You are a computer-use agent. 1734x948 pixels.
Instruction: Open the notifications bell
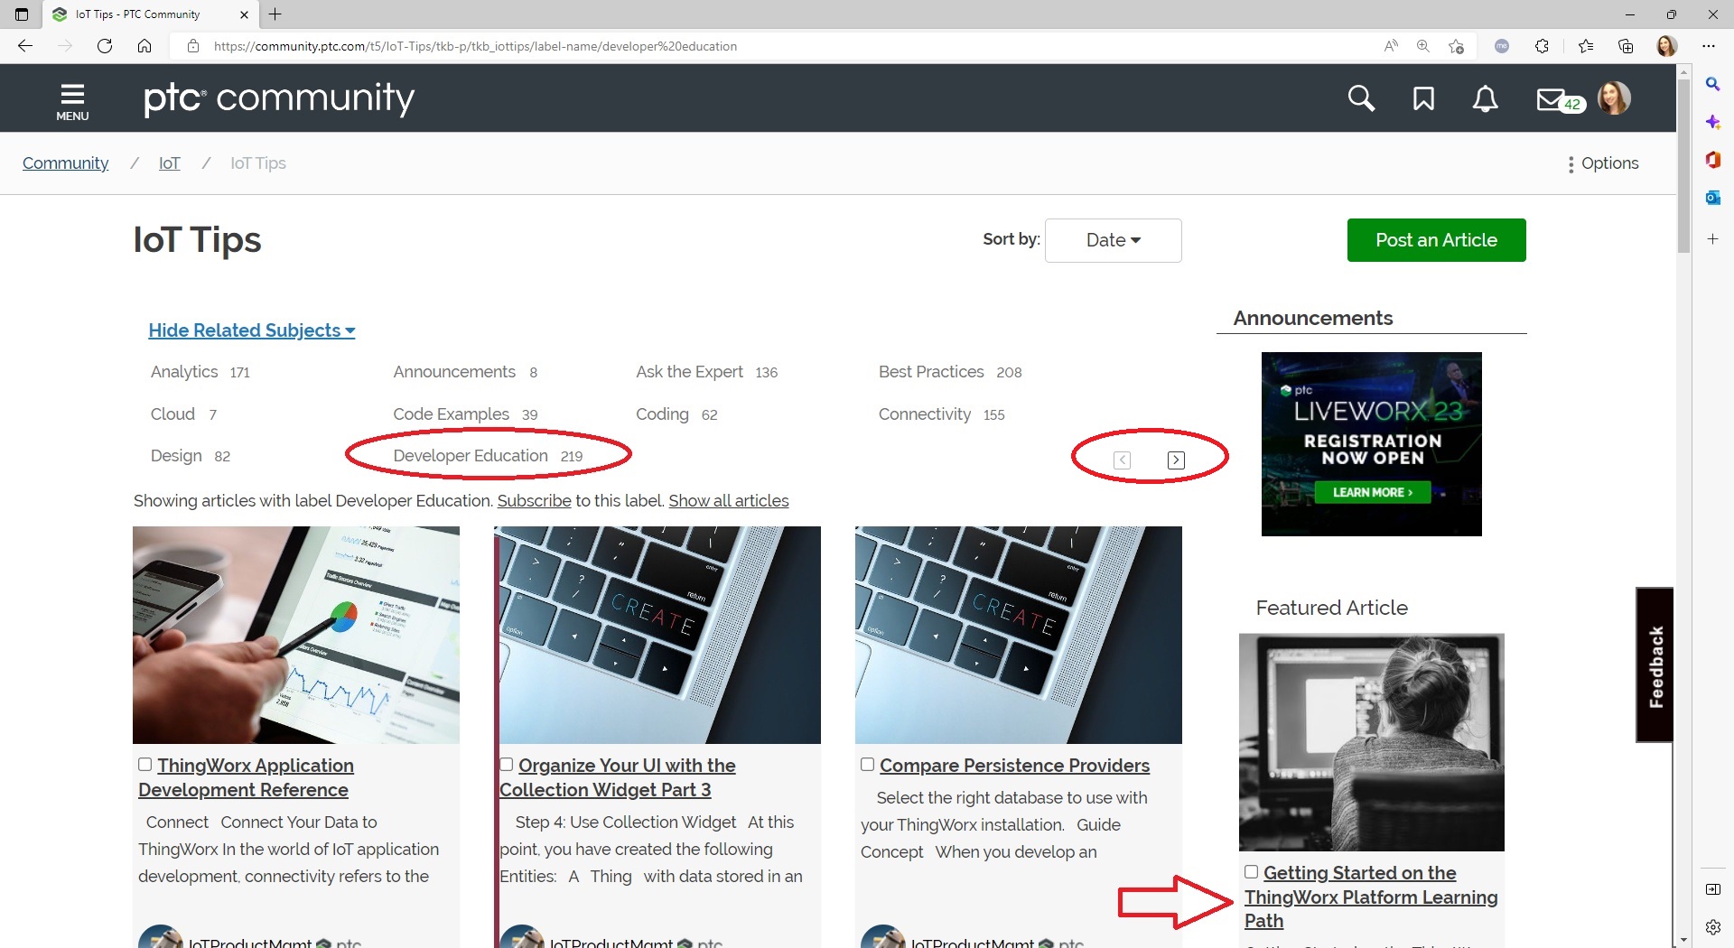1485,99
